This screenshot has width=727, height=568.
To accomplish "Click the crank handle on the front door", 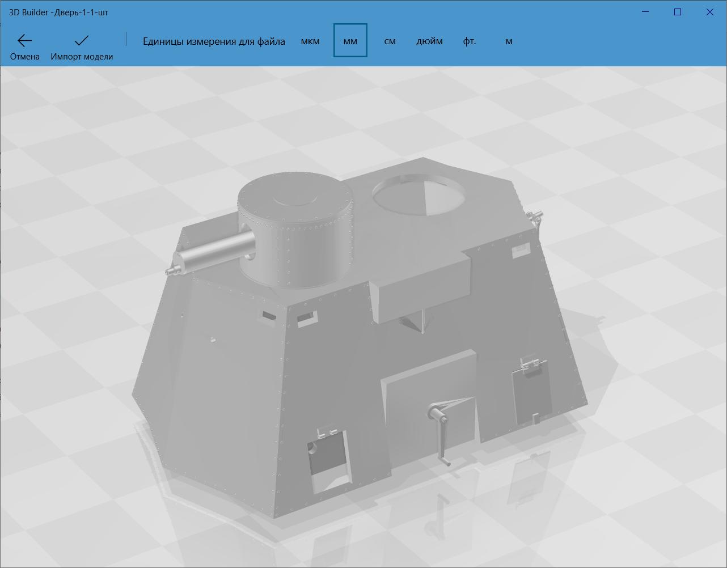I will [441, 431].
